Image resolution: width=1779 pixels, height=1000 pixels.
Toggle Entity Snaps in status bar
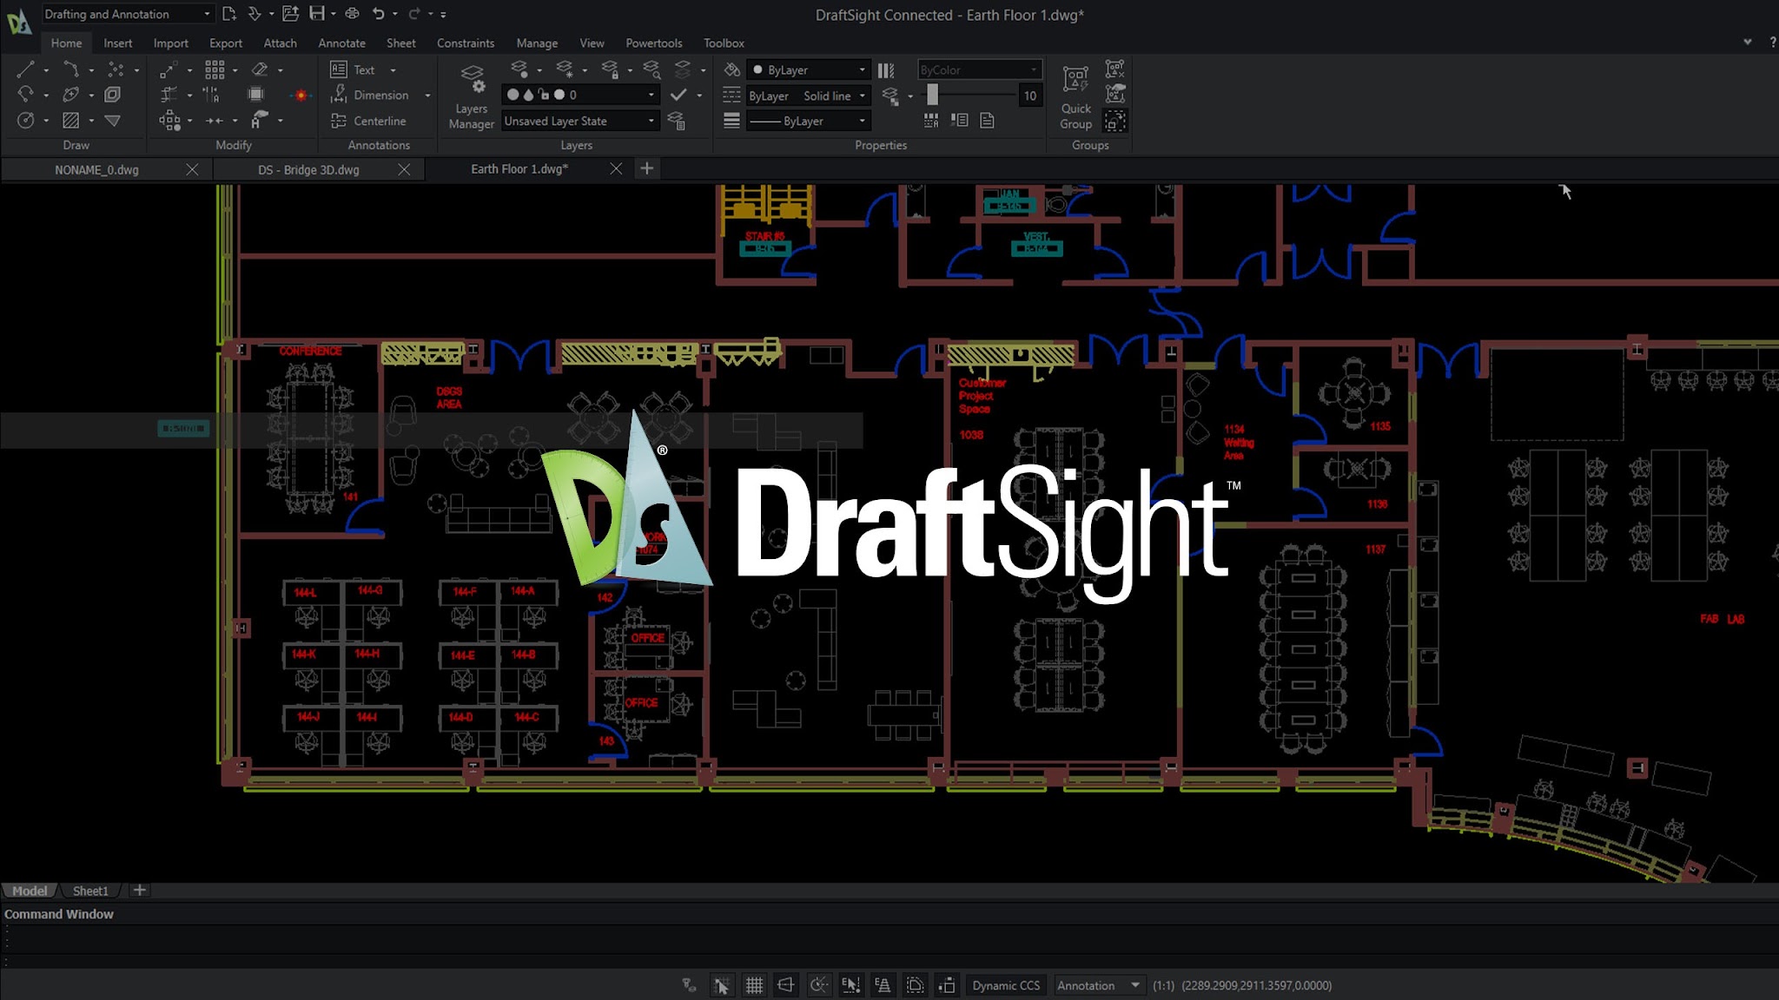click(x=850, y=985)
